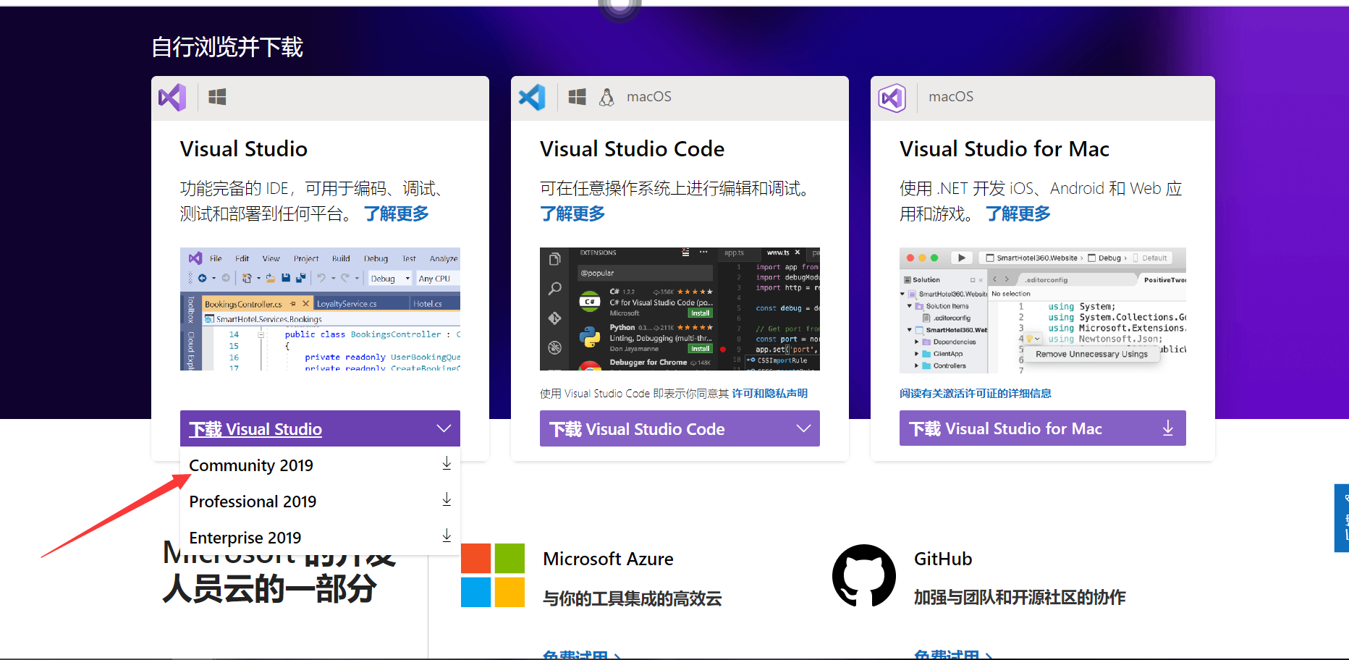This screenshot has height=660, width=1349.
Task: Open 了解更多 link under Visual Studio Code
Action: pos(572,213)
